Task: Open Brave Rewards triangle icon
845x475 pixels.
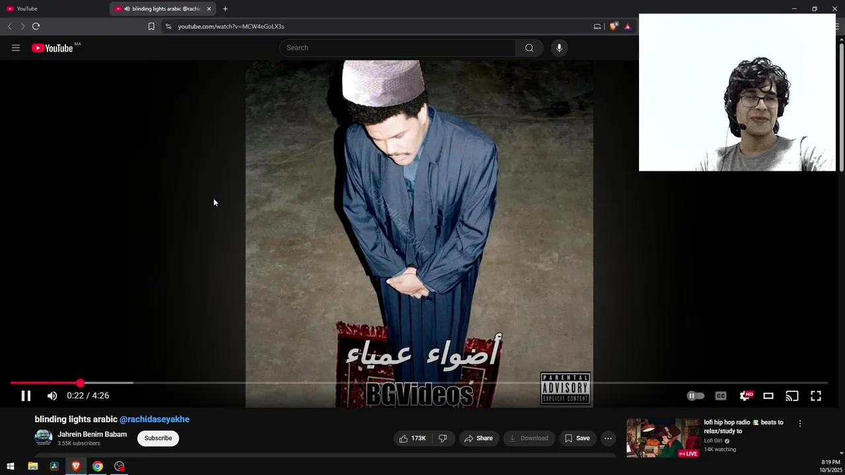Action: pyautogui.click(x=628, y=26)
